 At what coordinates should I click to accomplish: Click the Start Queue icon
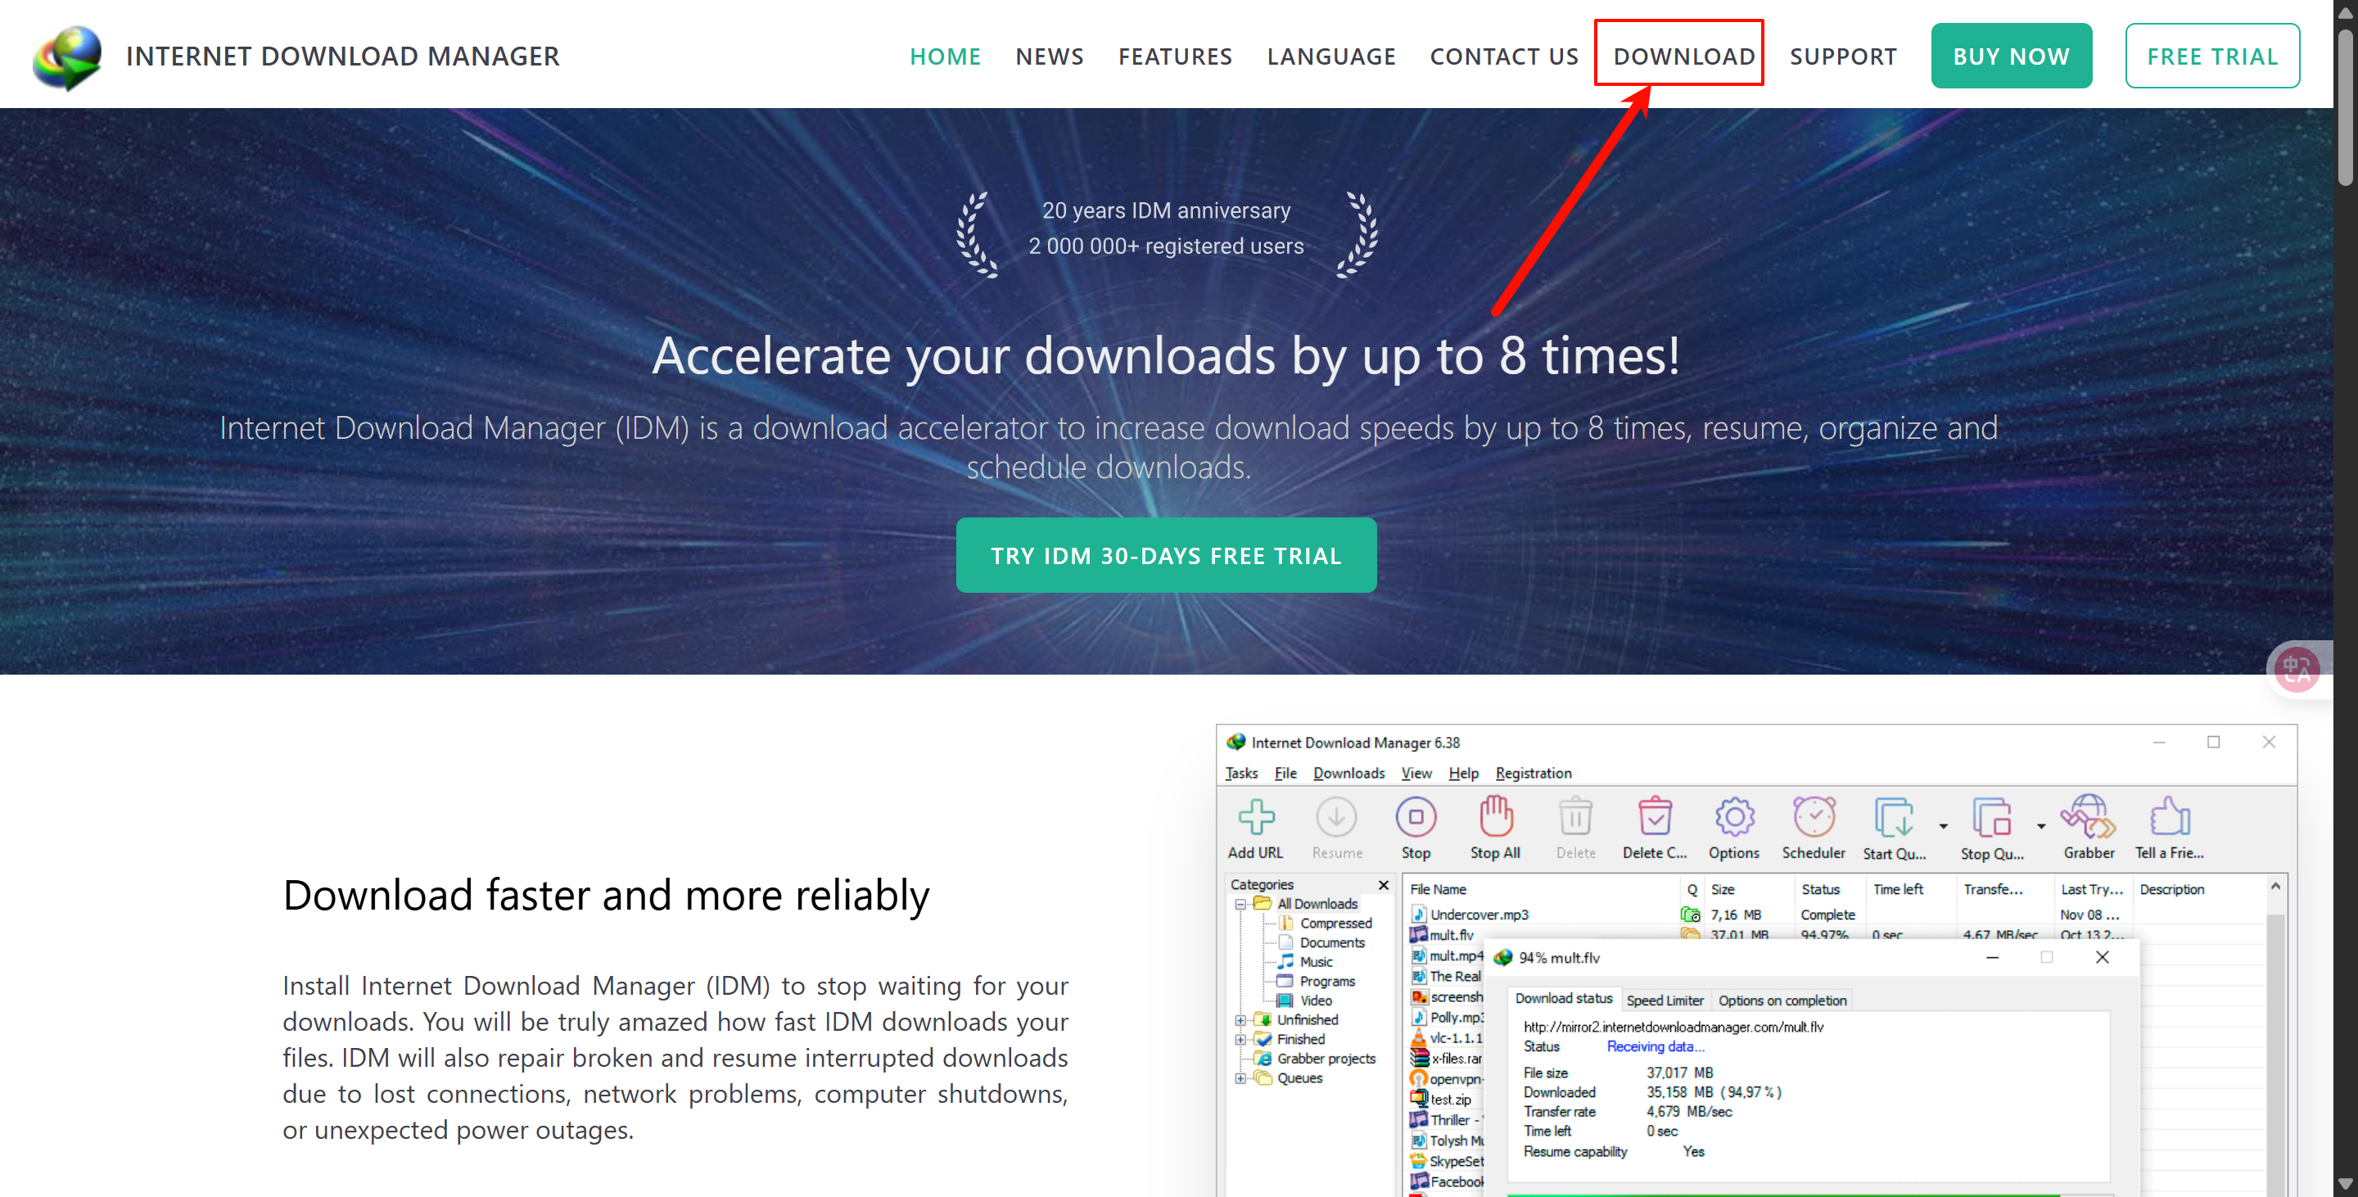coord(1893,817)
